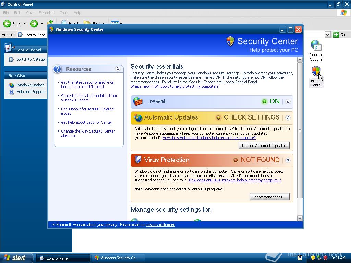The width and height of the screenshot is (351, 263).
Task: Click the Back arrow in Control Panel toolbar
Action: pyautogui.click(x=7, y=24)
